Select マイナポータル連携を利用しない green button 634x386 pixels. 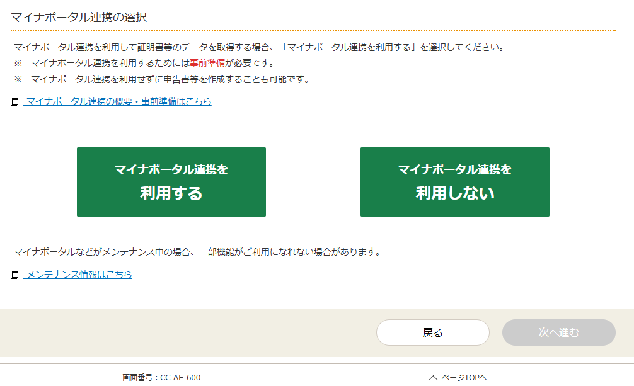[x=454, y=182]
